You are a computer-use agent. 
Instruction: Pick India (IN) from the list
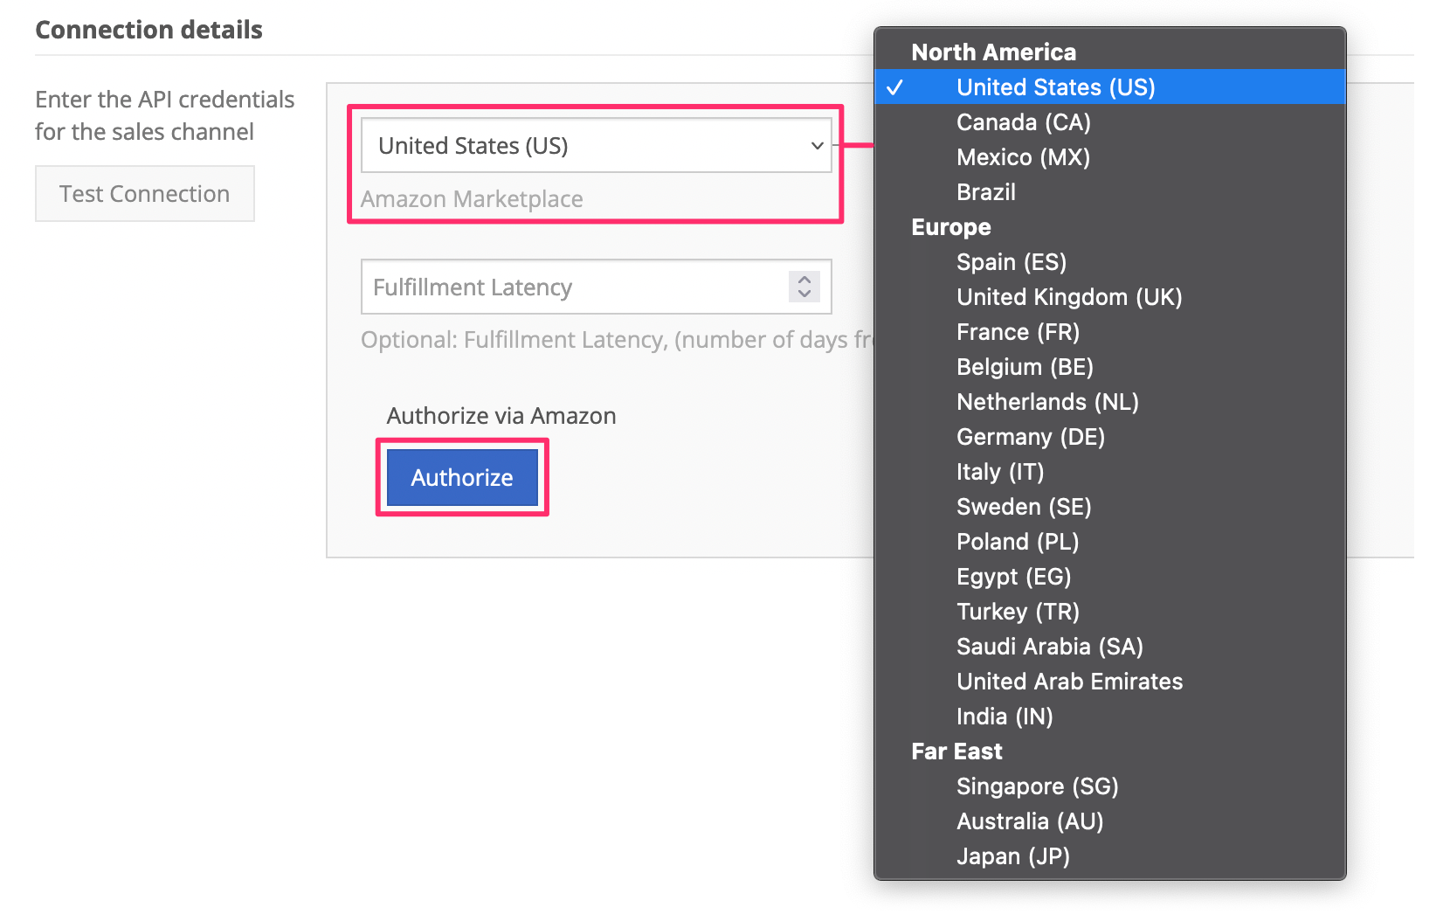click(1110, 716)
